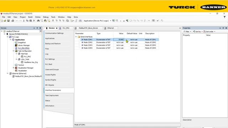Open the File menu
Viewport: 228px width, 128px height.
(4, 17)
